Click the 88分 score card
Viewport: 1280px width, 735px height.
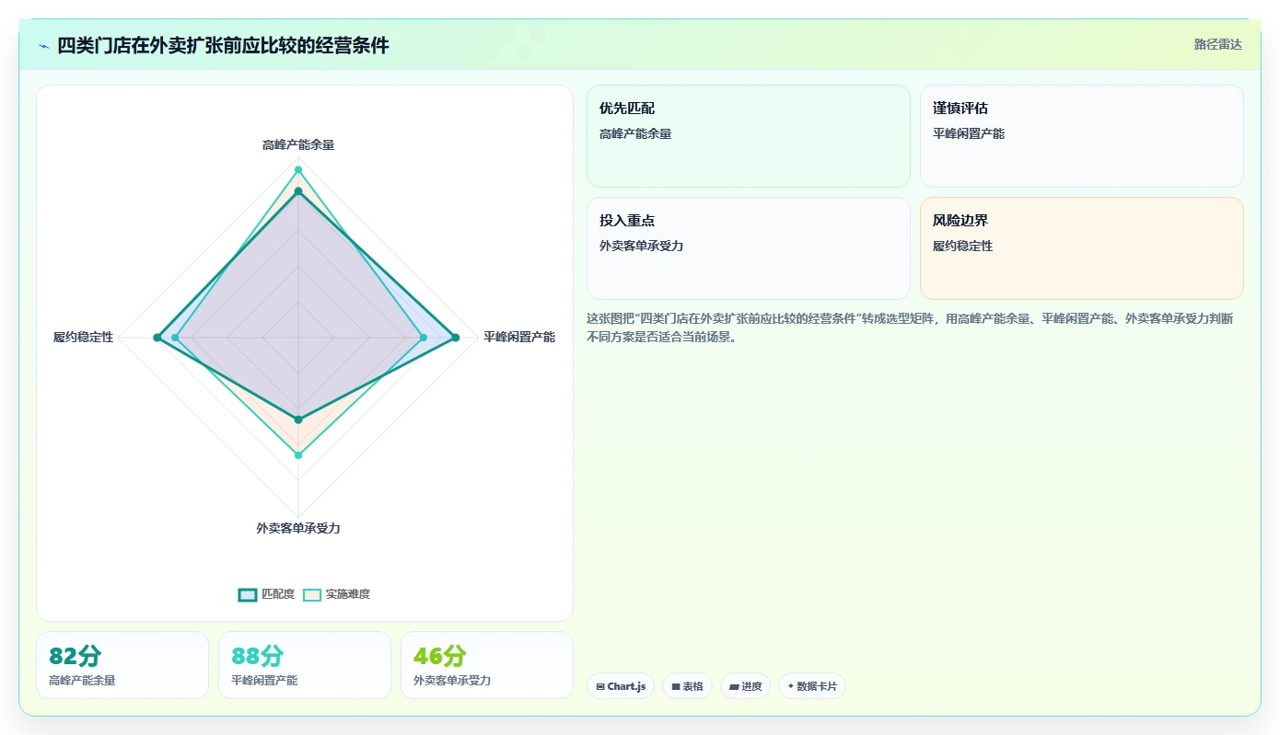305,665
